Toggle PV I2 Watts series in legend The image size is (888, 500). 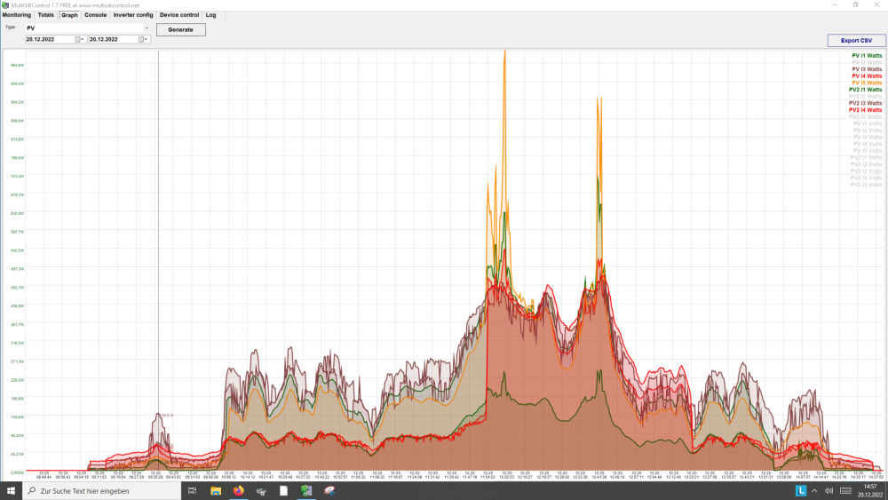click(x=867, y=62)
